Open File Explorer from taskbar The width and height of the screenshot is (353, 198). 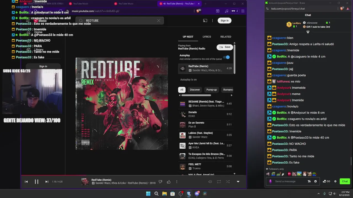coord(164,194)
